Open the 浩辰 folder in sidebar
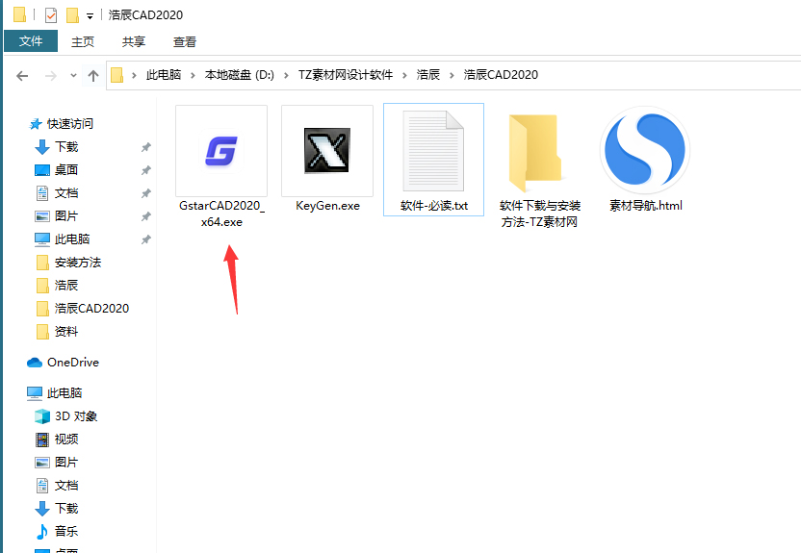 click(66, 286)
